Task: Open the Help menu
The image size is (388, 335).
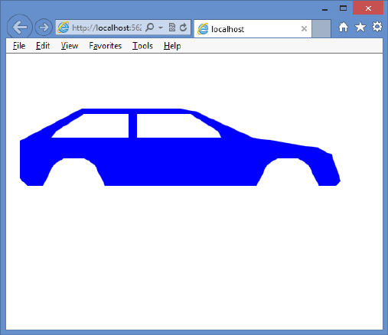Action: pyautogui.click(x=172, y=46)
